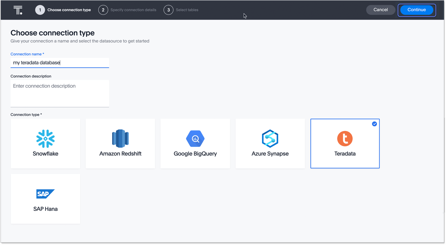Select the Snowflake logo icon
The image size is (446, 245).
coord(46,139)
